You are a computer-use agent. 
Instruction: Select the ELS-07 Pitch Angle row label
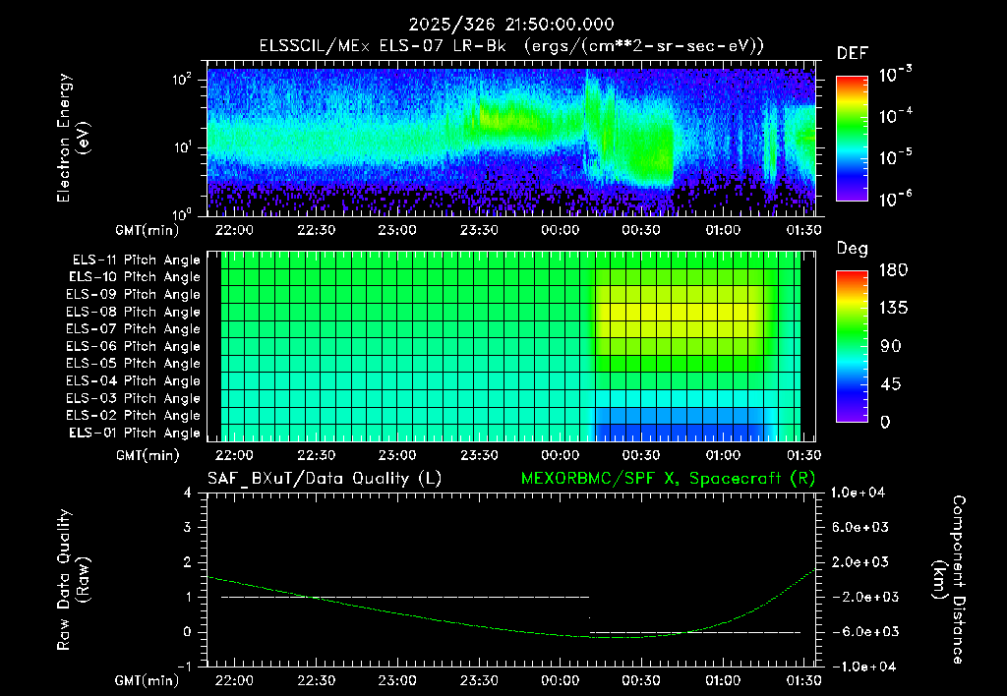pyautogui.click(x=134, y=328)
